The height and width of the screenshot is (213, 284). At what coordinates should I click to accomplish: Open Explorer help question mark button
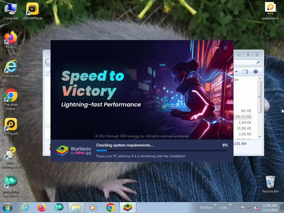tap(255, 72)
